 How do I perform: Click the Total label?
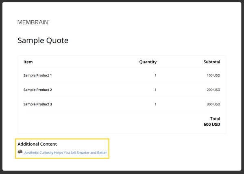[214, 119]
